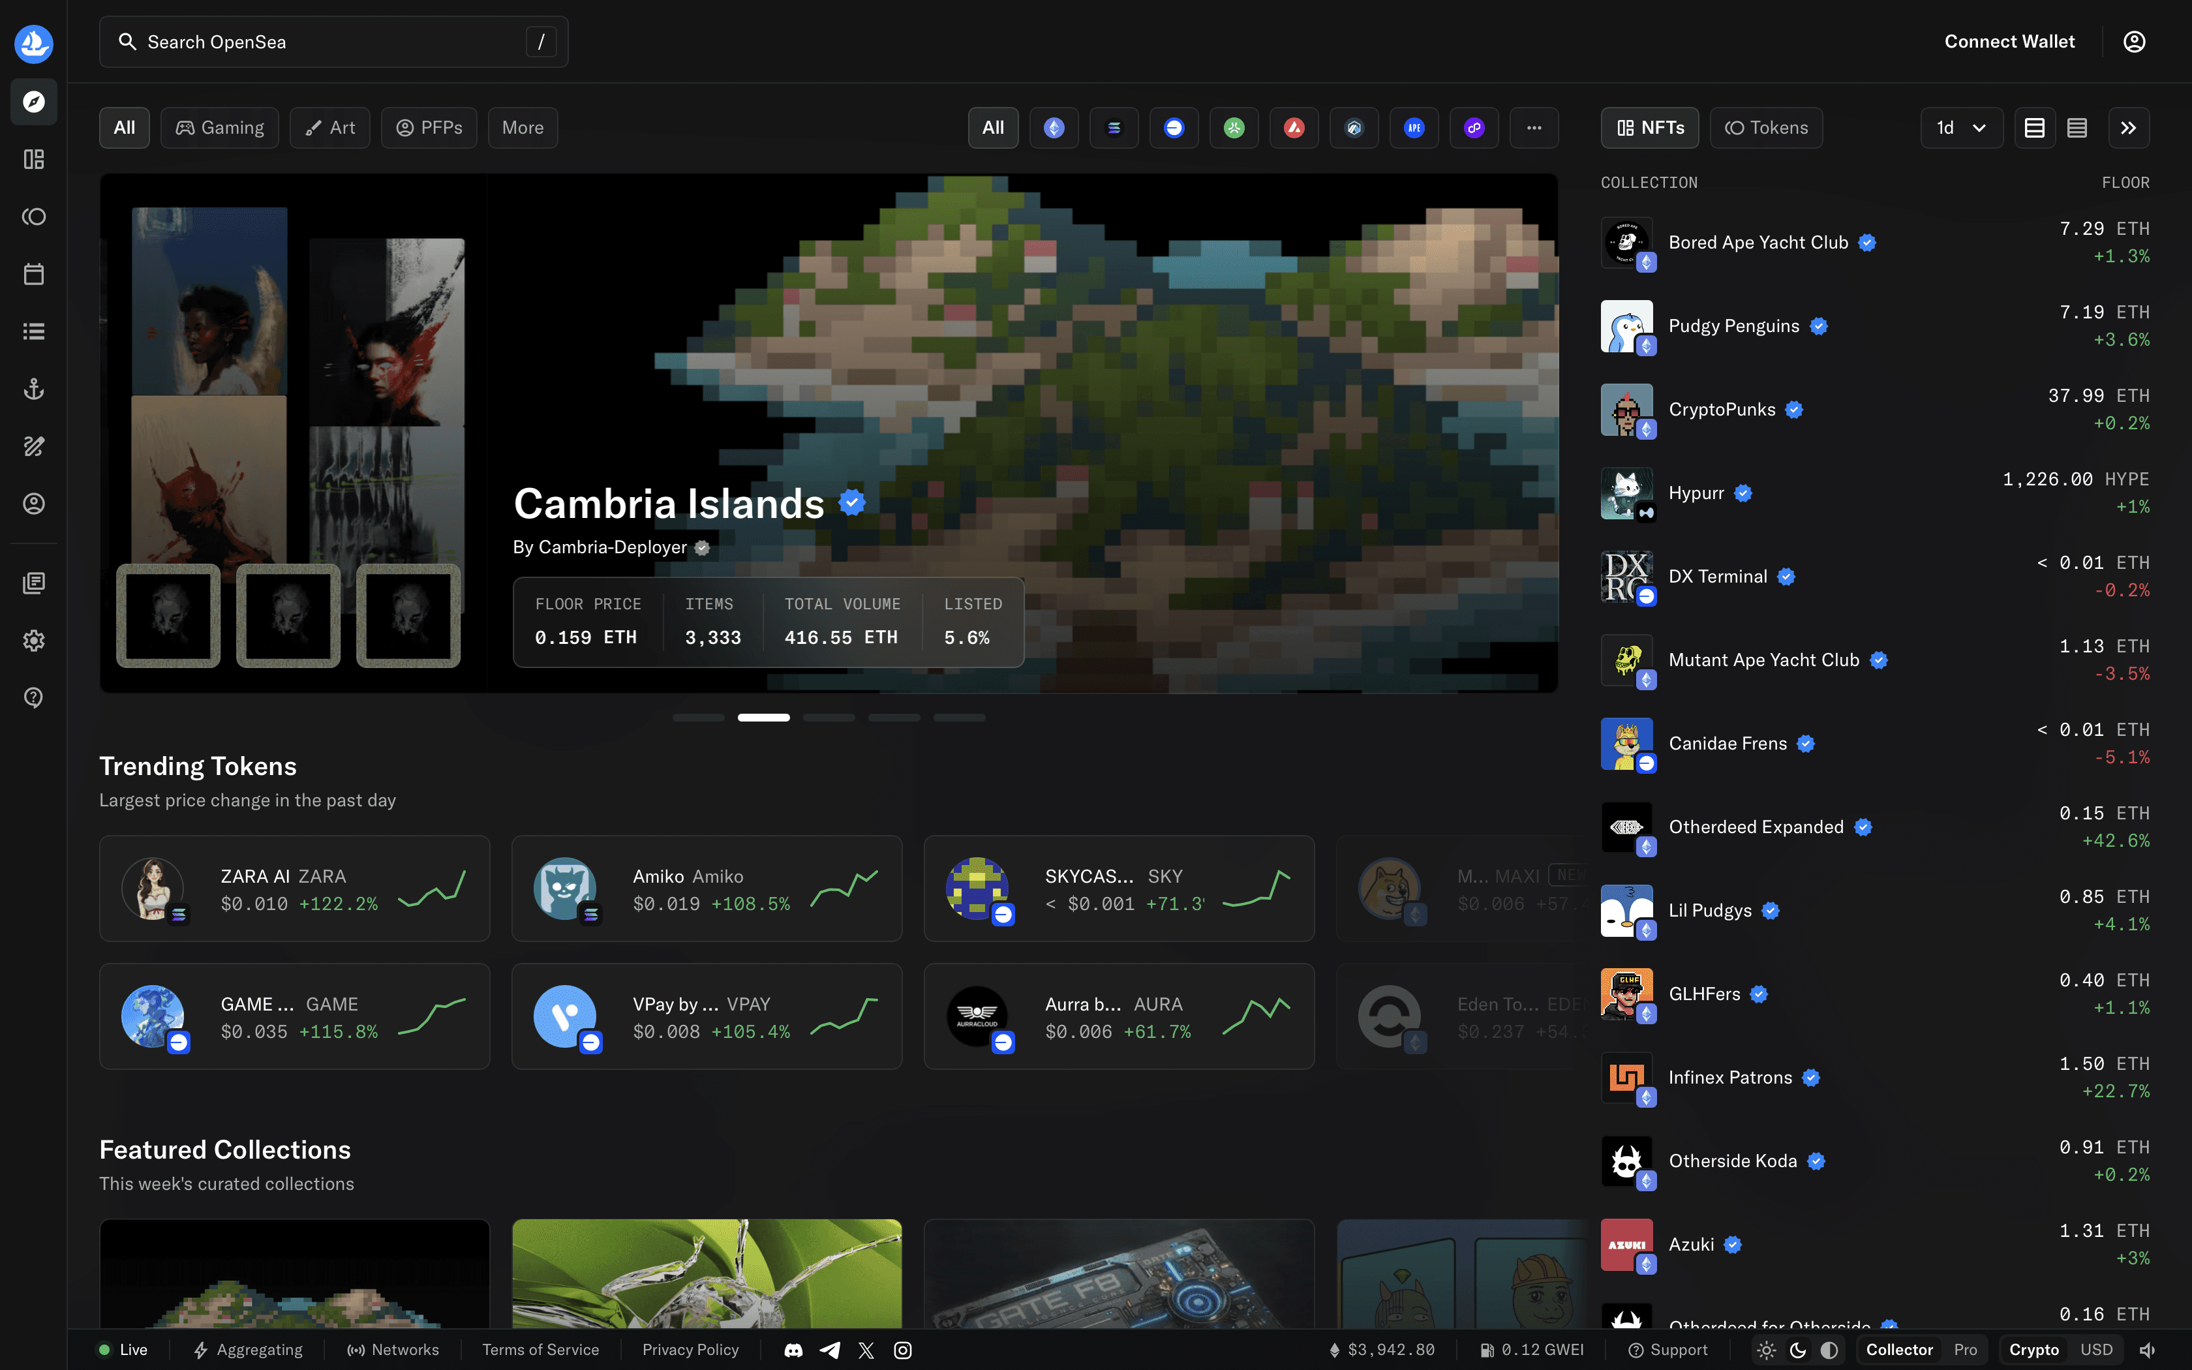Go to last carousel slide indicator

point(959,718)
